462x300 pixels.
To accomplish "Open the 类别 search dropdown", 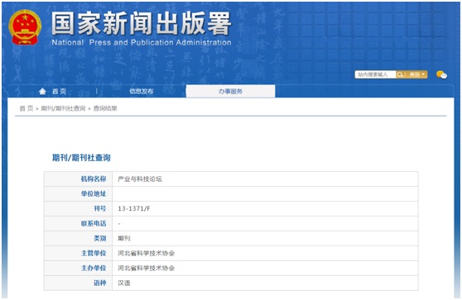I will tap(416, 74).
